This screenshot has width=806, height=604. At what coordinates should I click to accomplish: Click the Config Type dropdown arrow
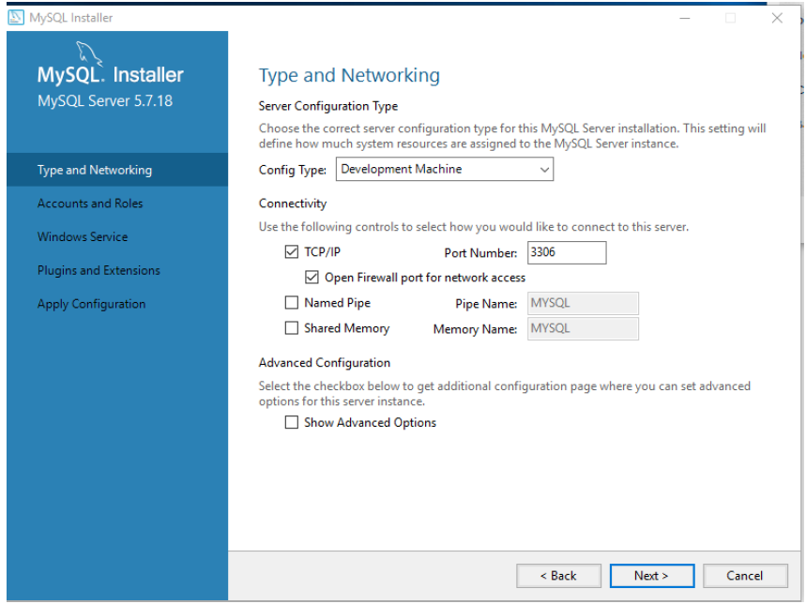coord(544,170)
